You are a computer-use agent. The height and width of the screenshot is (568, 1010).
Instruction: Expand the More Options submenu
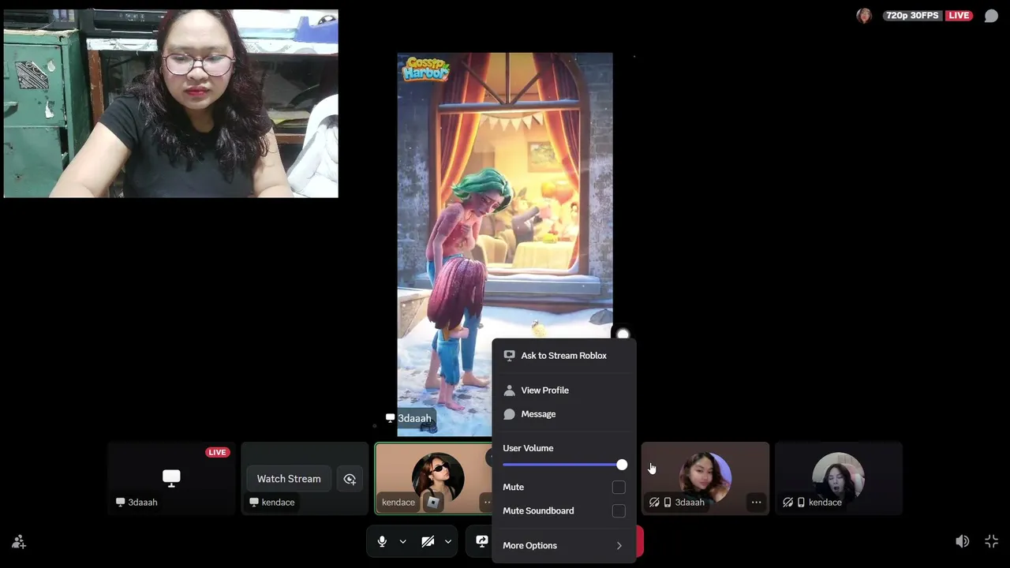[563, 546]
